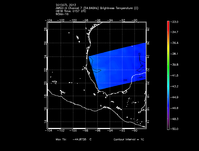Image resolution: width=199 pixels, height=151 pixels.
Task: Click the "Max Tb:" label
Action: [61, 139]
